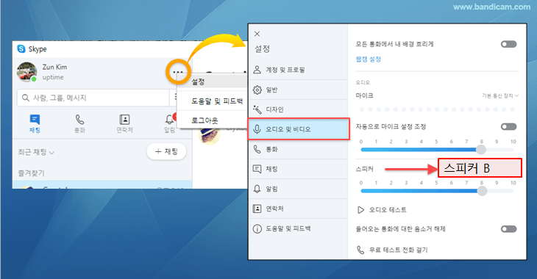Open the Notifications bell icon
Viewport: 537px width, 279px height.
(x=169, y=120)
